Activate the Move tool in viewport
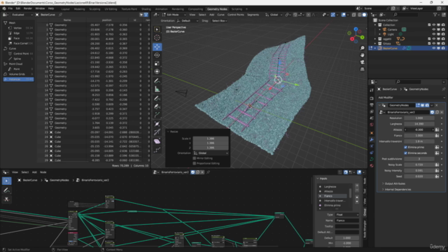This screenshot has width=448, height=252. pos(157,47)
